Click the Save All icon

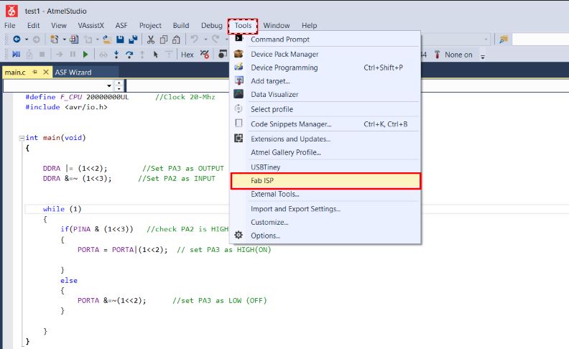coord(133,39)
